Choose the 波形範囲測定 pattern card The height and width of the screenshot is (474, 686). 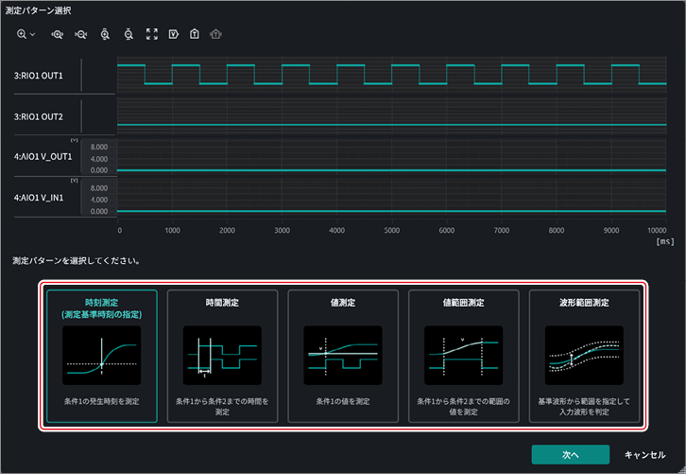click(584, 356)
